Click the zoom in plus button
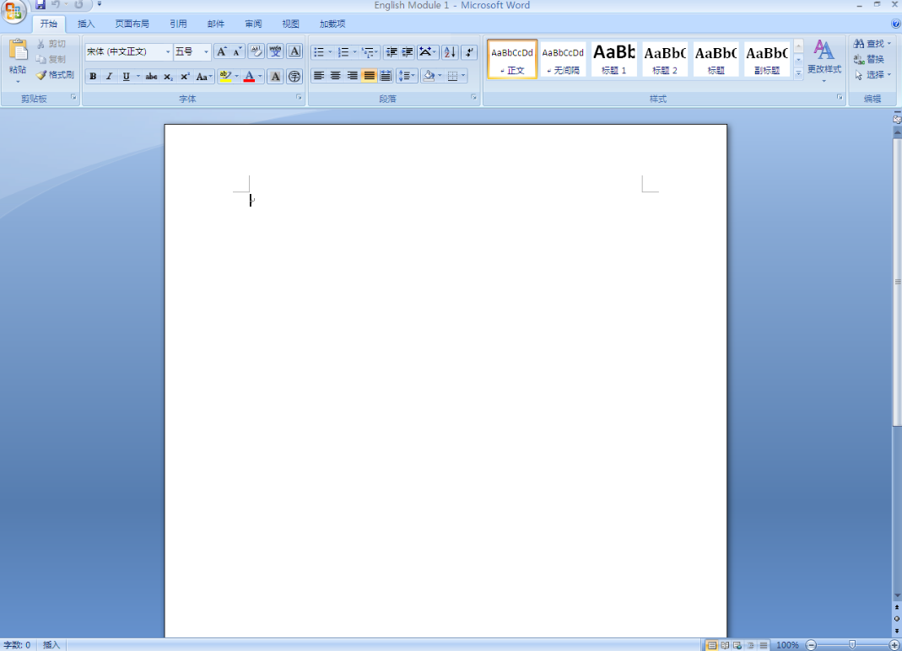This screenshot has width=902, height=651. point(894,645)
